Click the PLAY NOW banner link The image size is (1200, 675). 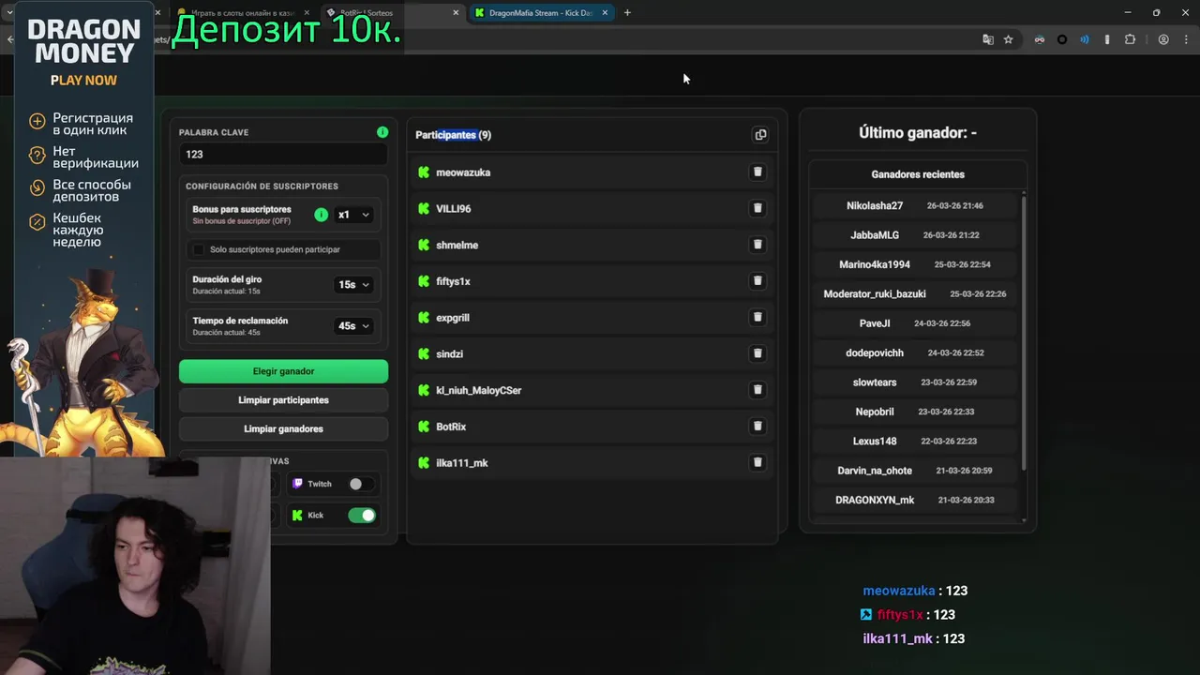pos(83,81)
